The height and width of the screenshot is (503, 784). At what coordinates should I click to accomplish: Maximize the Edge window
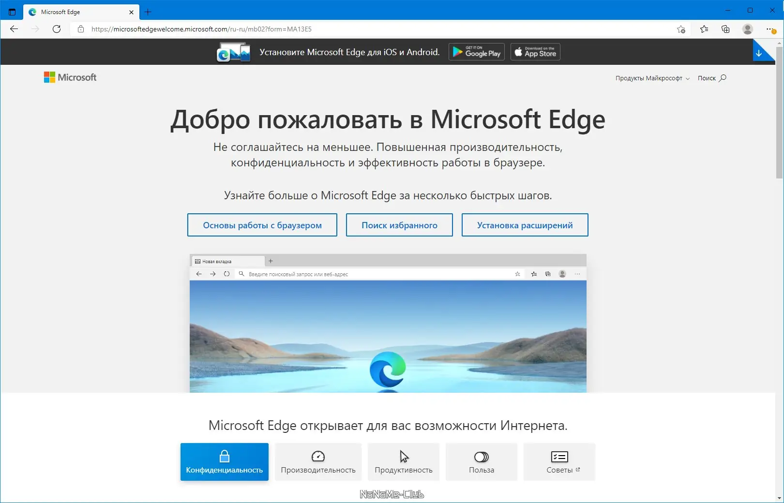pyautogui.click(x=750, y=10)
